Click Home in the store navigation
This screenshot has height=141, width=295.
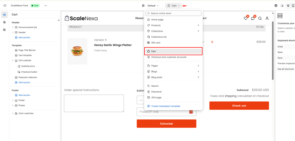coord(139,18)
